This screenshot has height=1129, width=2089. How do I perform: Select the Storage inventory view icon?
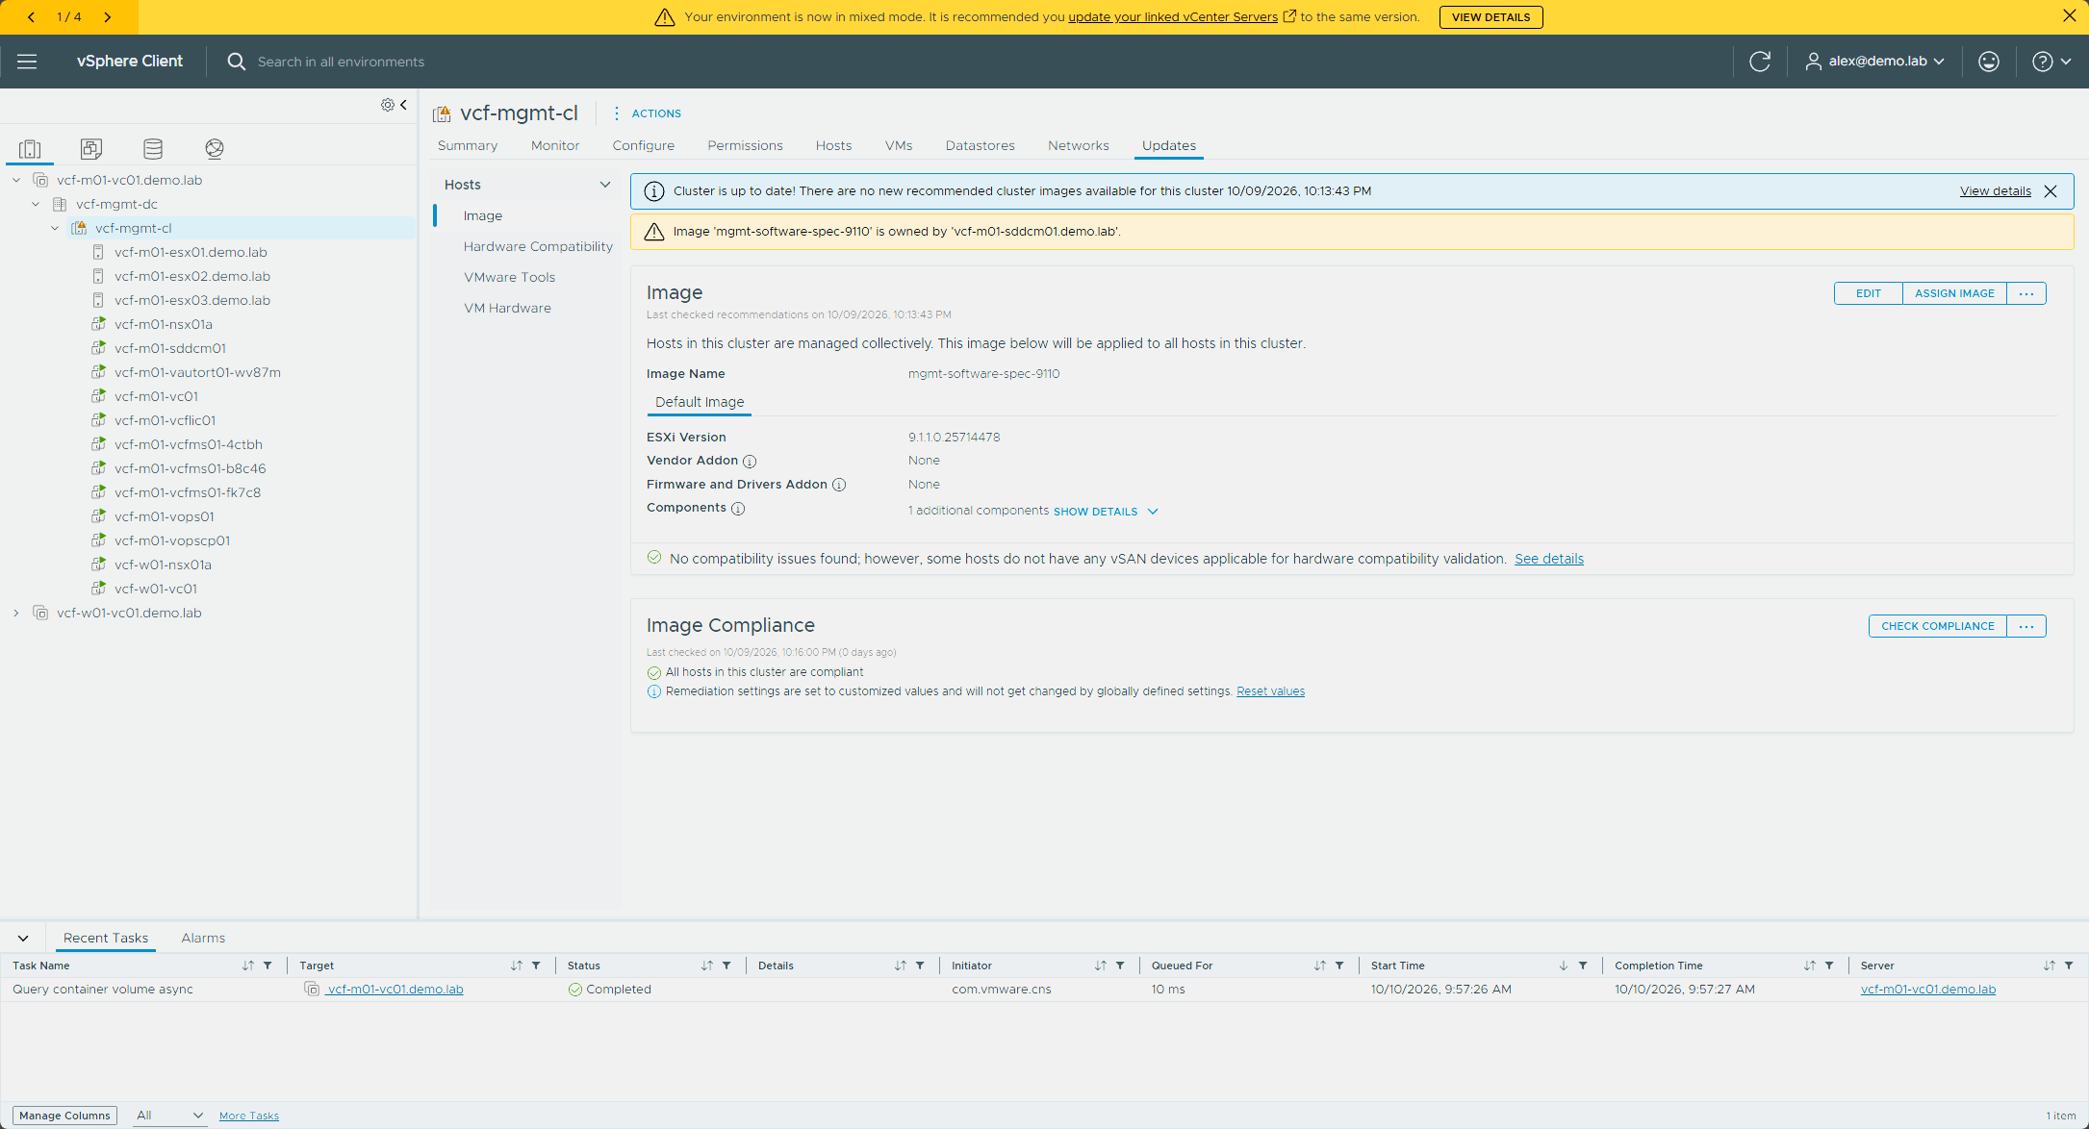pos(153,149)
